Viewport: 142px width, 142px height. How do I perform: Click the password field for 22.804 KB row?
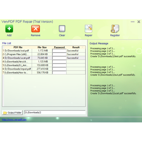pyautogui.click(x=59, y=54)
